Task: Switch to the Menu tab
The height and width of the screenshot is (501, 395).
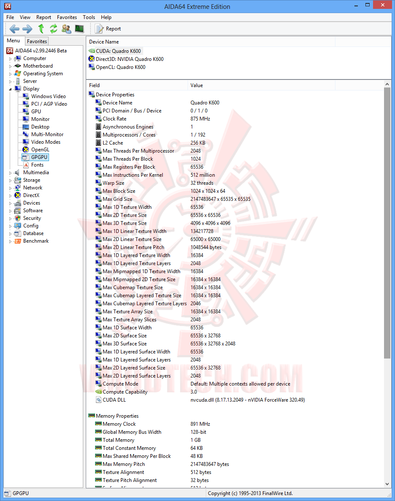Action: tap(14, 41)
